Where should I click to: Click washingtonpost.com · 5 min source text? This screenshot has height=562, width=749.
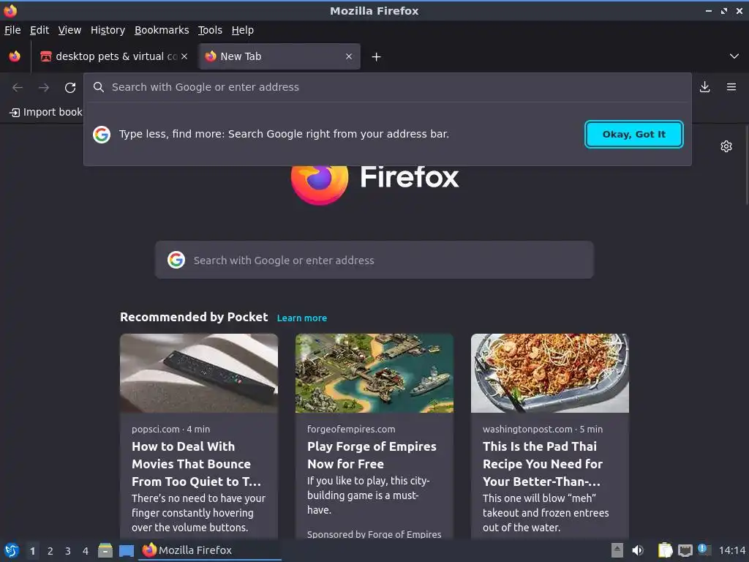(x=543, y=429)
